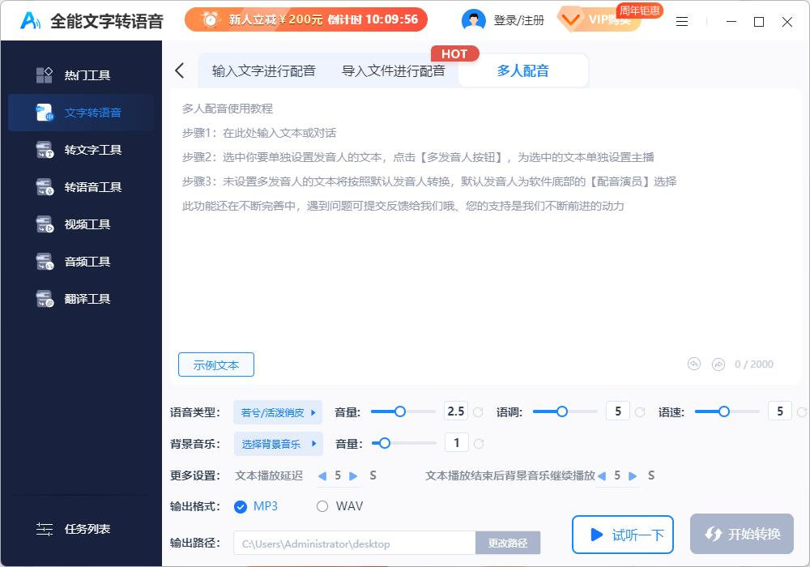Increase 文本播放延迟 with right arrow
This screenshot has width=810, height=567.
[x=353, y=476]
